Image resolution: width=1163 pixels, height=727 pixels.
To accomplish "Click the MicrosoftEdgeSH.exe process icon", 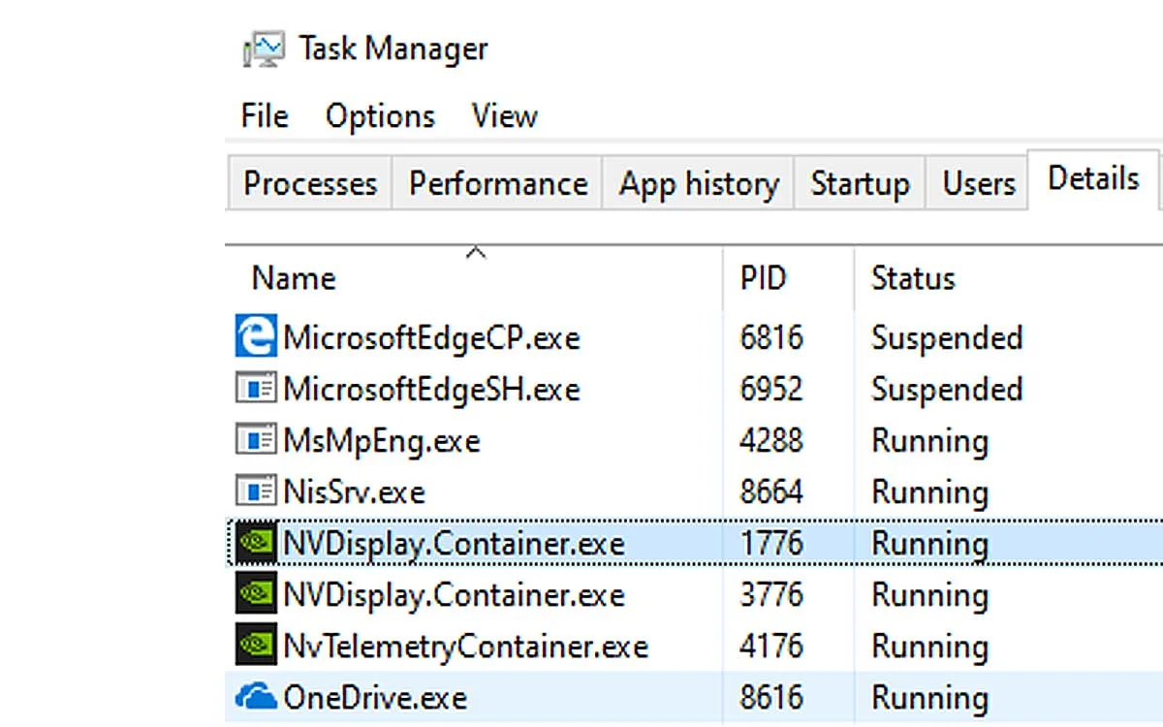I will point(256,389).
